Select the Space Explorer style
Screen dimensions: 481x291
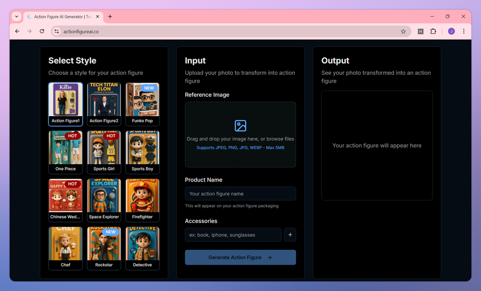pos(104,200)
